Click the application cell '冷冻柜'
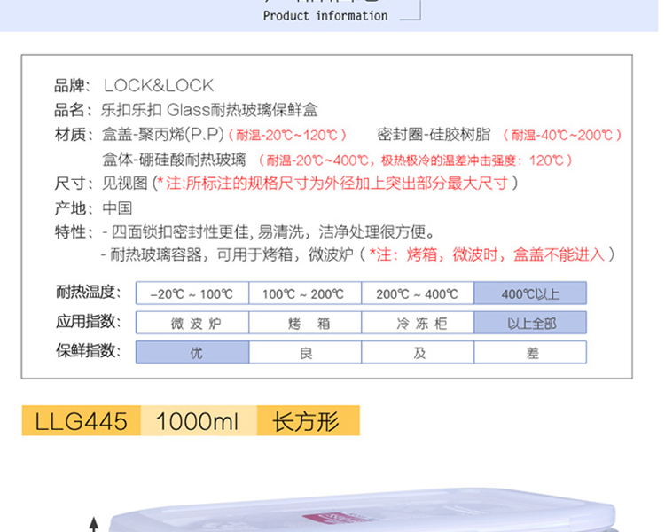This screenshot has height=532, width=665. pos(418,323)
